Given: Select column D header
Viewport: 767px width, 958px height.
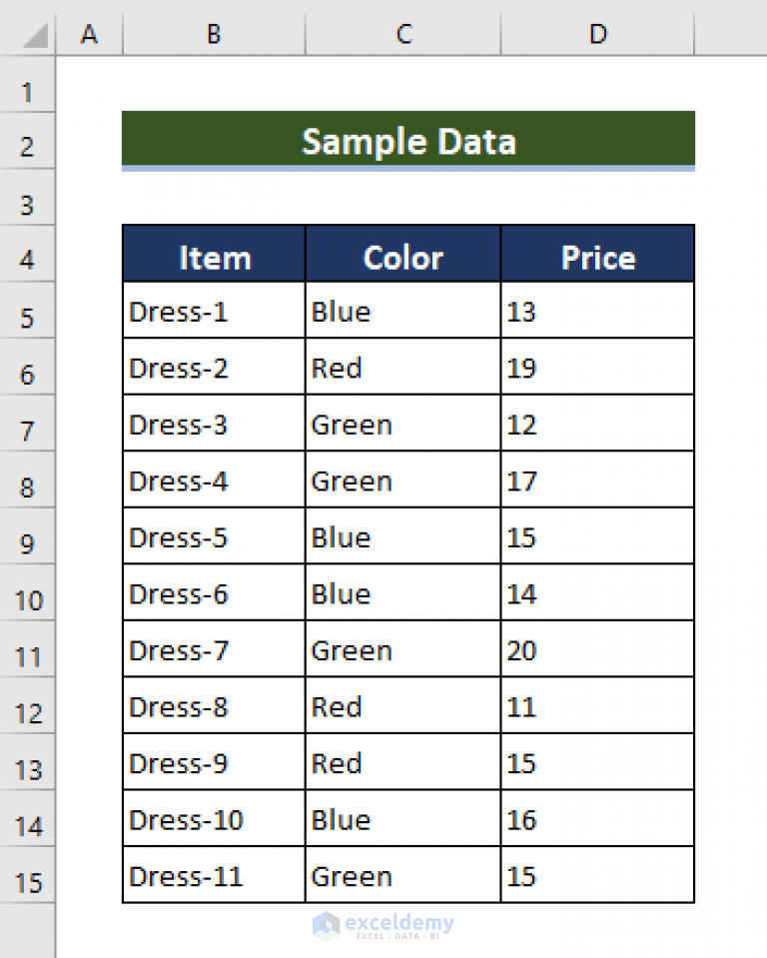Looking at the screenshot, I should point(597,33).
